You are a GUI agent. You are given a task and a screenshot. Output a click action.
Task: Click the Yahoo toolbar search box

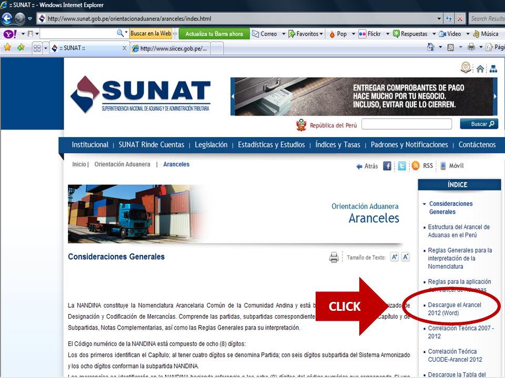click(78, 34)
